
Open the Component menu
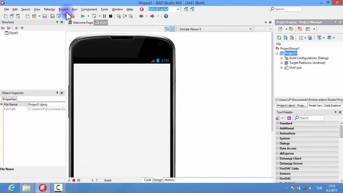(x=89, y=10)
